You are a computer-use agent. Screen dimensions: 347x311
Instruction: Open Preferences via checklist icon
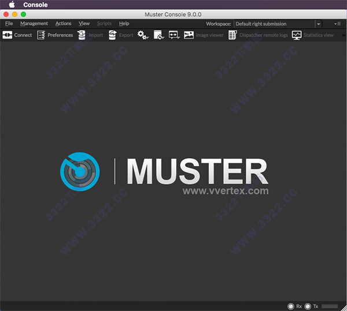[41, 35]
